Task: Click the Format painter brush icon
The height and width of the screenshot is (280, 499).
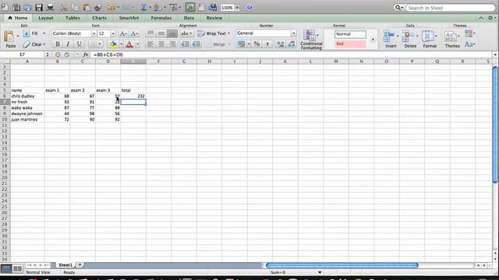Action: (x=98, y=7)
